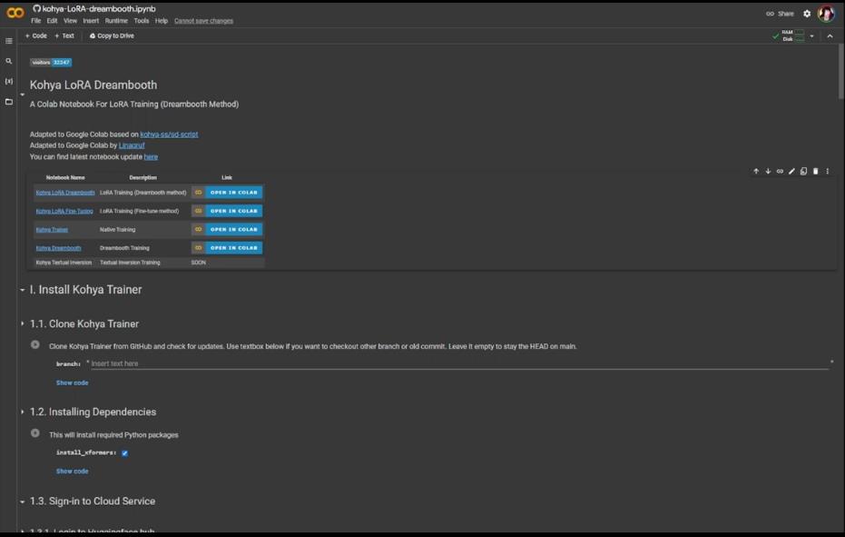Show code for the branch cell
The height and width of the screenshot is (537, 845).
point(73,383)
